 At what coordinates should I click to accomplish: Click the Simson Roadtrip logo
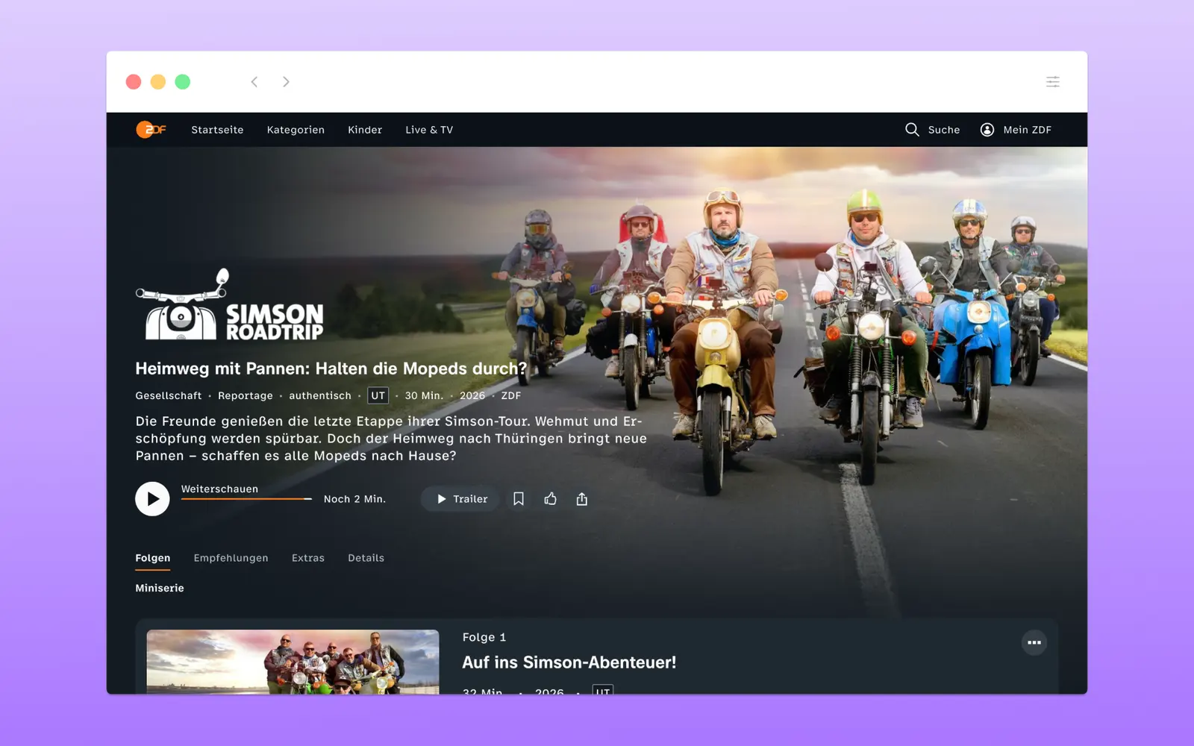tap(230, 305)
